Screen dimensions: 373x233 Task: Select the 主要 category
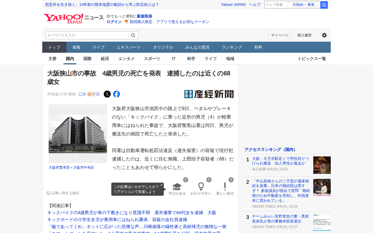(x=52, y=59)
